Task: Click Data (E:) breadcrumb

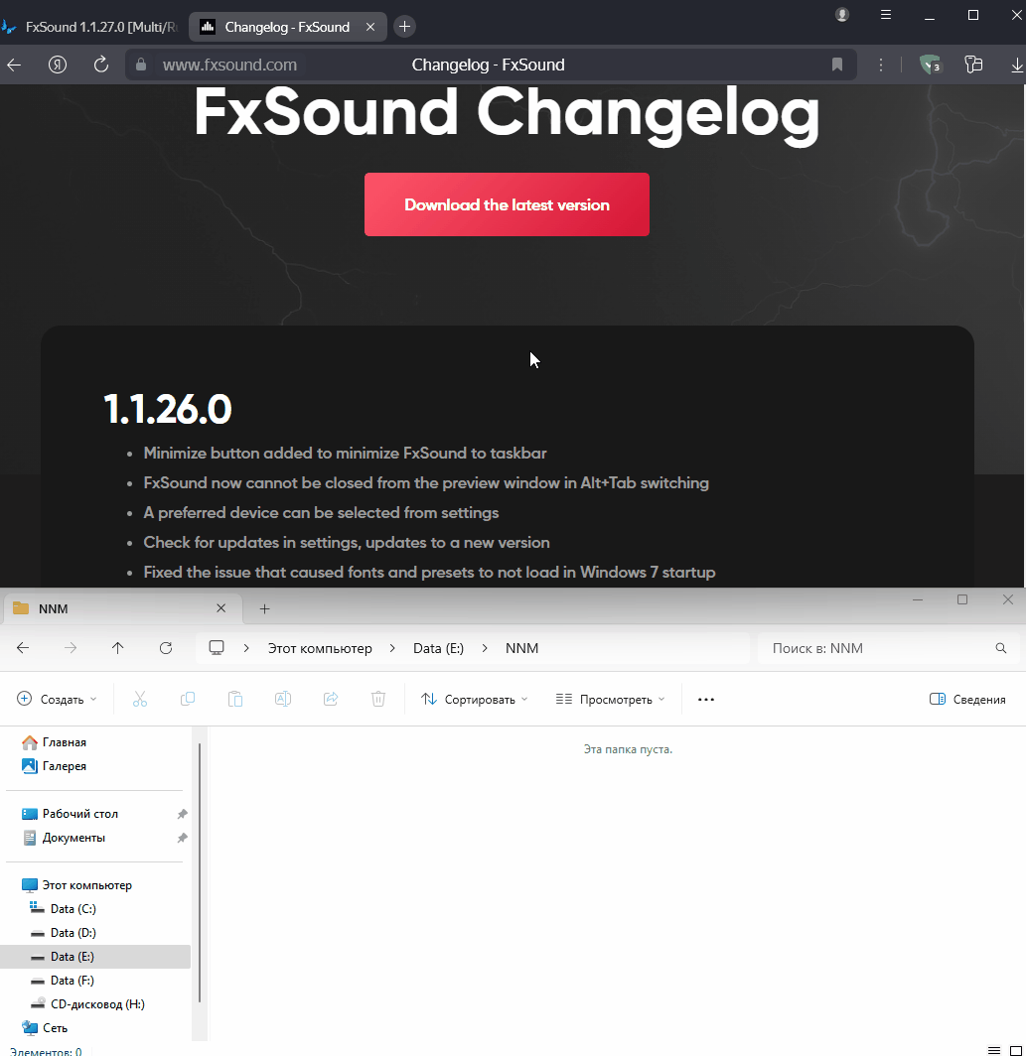Action: tap(438, 648)
